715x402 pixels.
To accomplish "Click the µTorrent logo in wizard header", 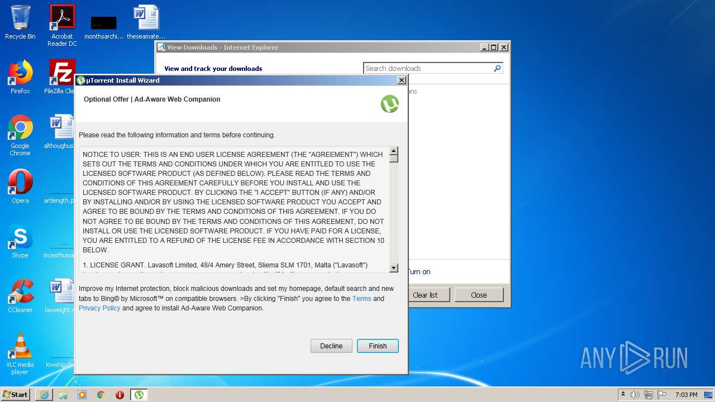I will 390,104.
